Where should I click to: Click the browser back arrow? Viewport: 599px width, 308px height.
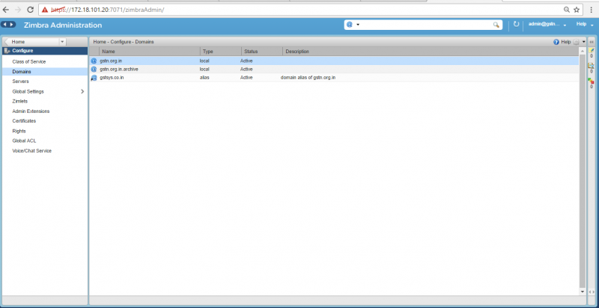tap(6, 10)
